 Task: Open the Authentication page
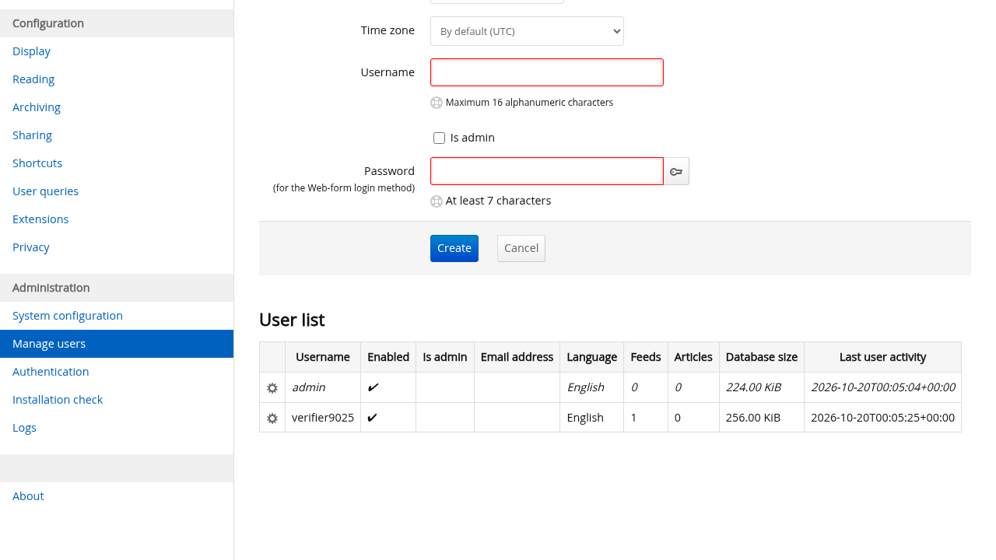tap(51, 372)
